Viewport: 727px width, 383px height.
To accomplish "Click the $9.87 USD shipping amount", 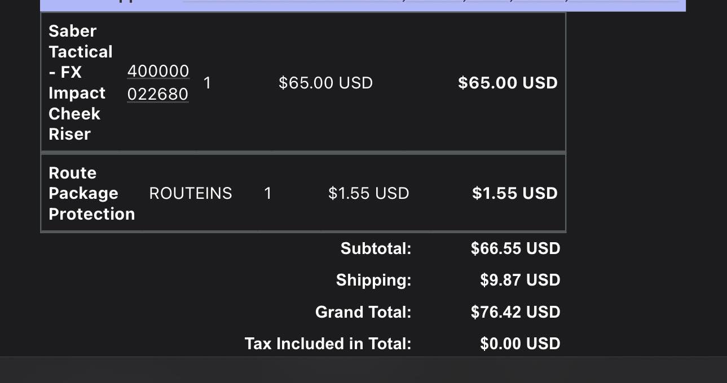I will pos(520,280).
